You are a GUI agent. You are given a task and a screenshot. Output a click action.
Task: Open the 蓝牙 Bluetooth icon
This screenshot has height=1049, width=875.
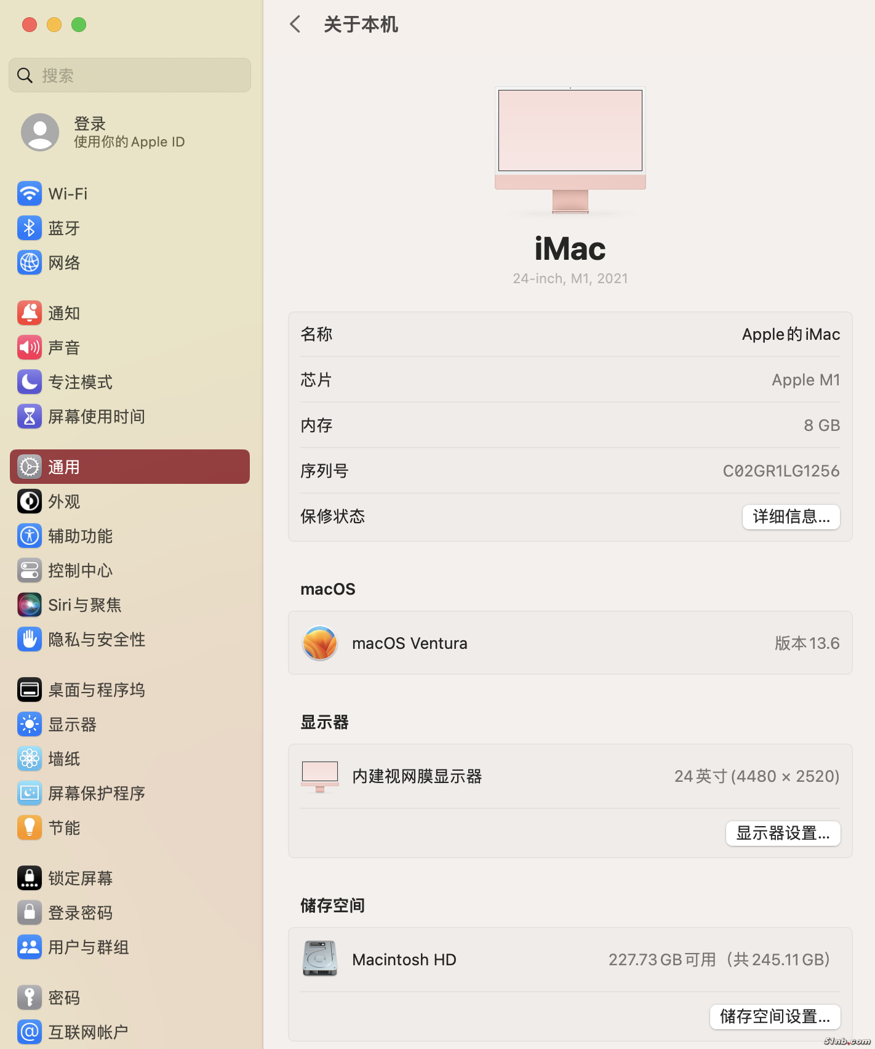point(30,228)
